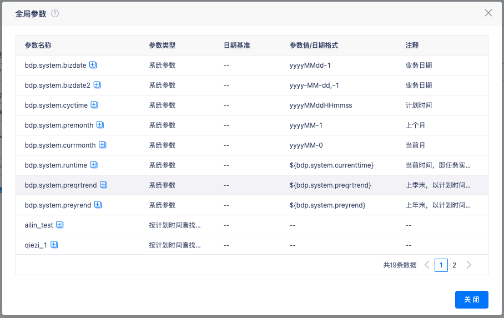Click the copy icon beside bdp.system.bizdate2
The width and height of the screenshot is (504, 318).
(97, 85)
